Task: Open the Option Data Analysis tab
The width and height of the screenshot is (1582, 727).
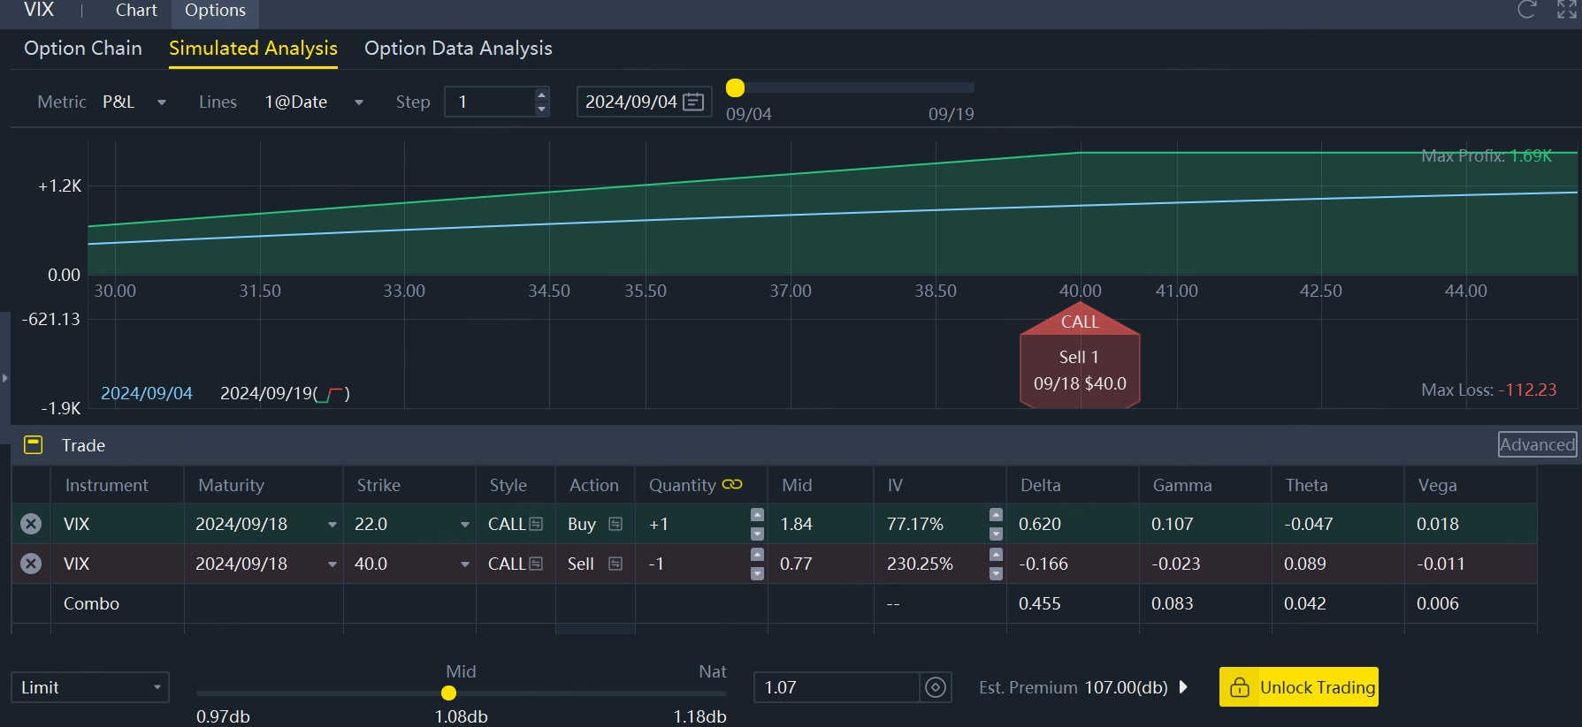Action: click(x=458, y=49)
